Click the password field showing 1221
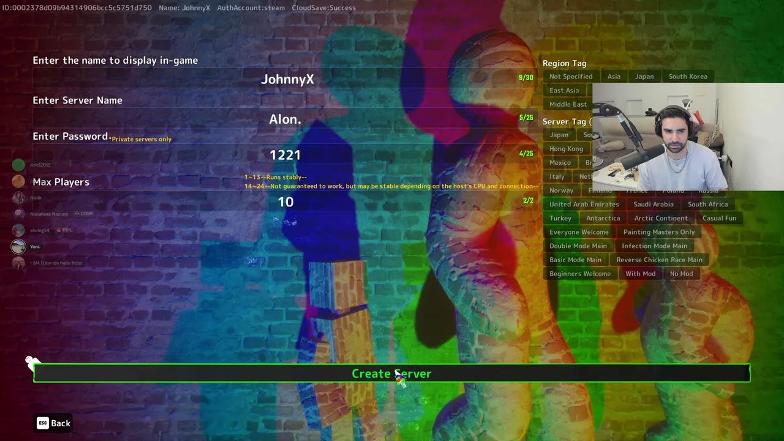The height and width of the screenshot is (441, 784). (x=285, y=155)
